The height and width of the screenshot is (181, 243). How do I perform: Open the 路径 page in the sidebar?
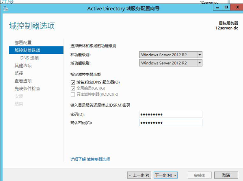[x=19, y=73]
